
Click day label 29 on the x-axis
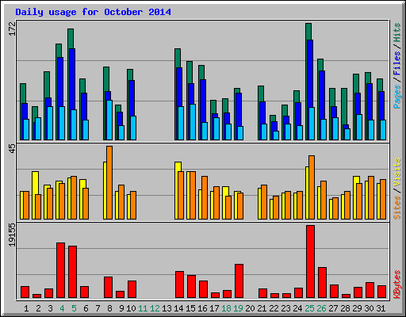pos(357,308)
